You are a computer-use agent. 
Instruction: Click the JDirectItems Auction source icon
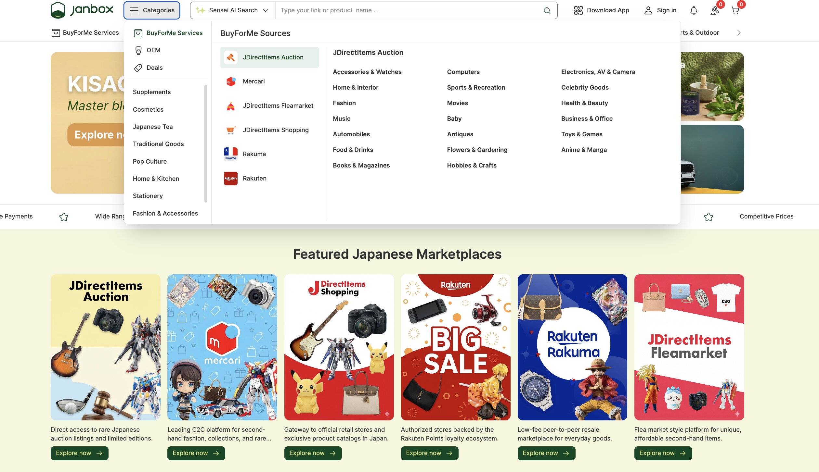[231, 57]
